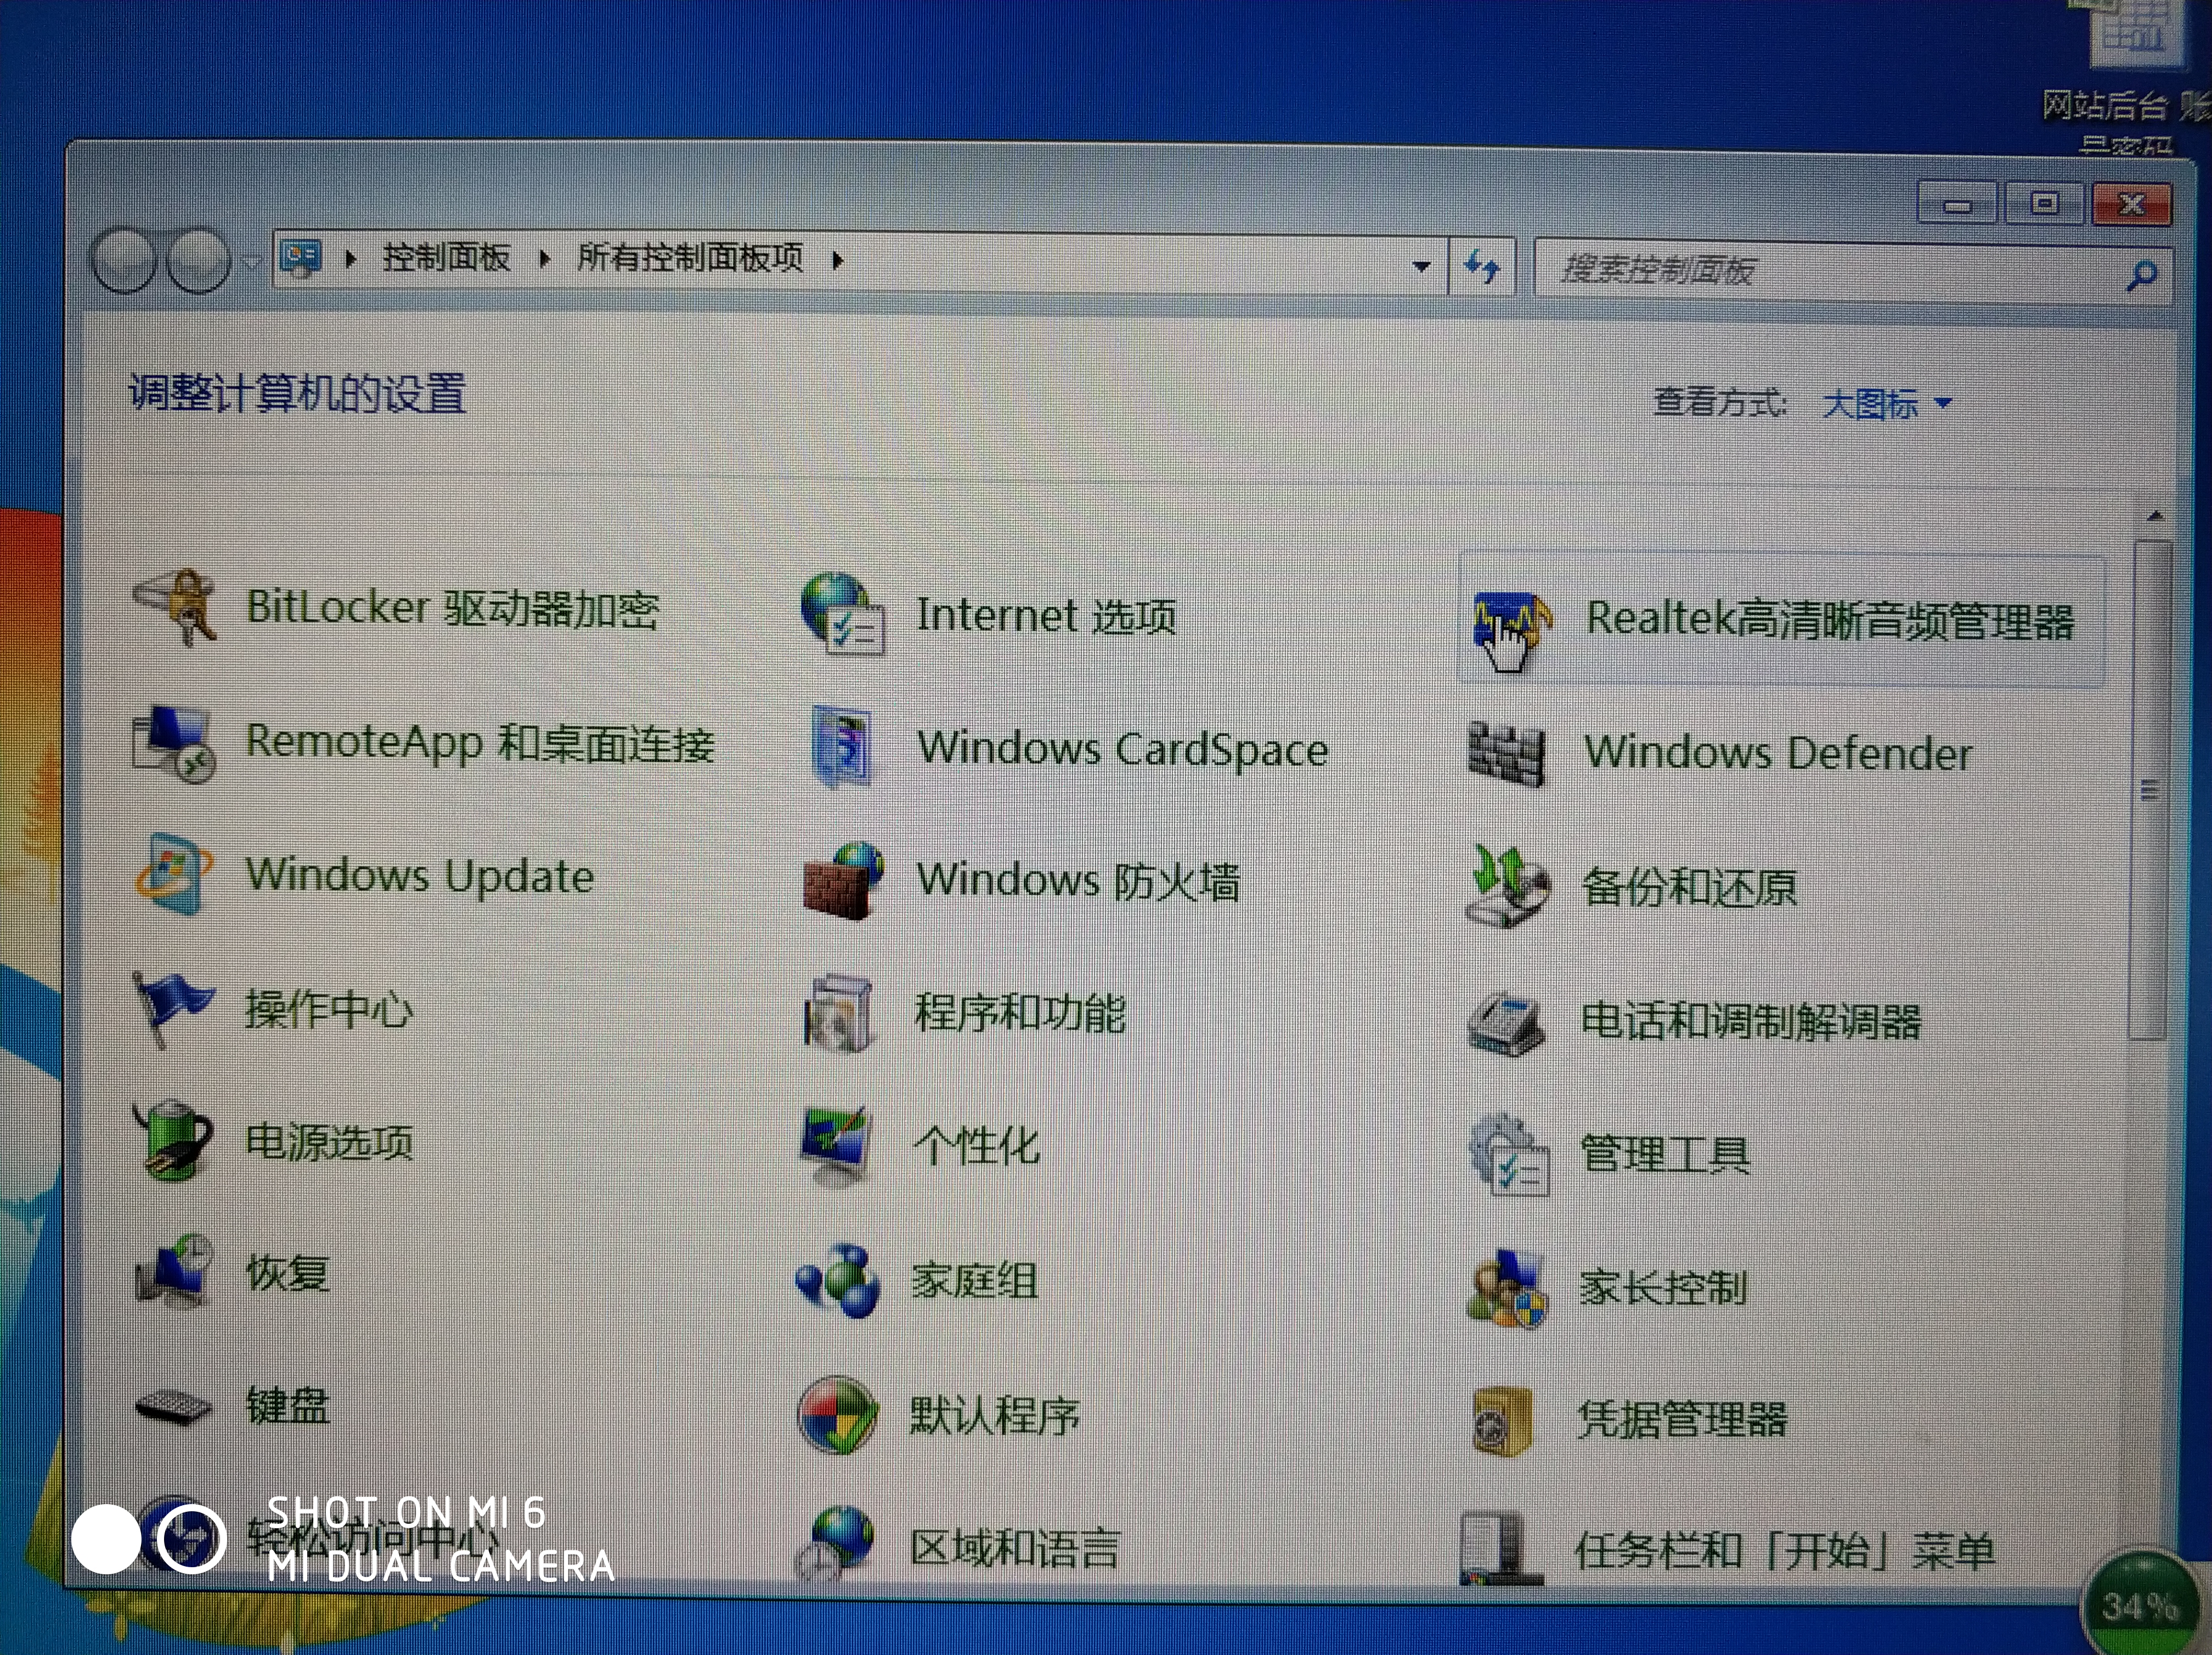
Task: Open the 家庭组 homegroup spheres icon
Action: (x=837, y=1281)
